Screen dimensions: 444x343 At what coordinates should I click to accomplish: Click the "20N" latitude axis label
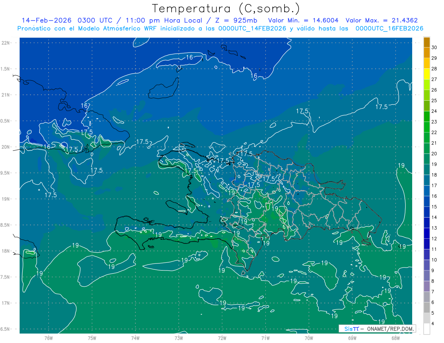[x=6, y=147]
